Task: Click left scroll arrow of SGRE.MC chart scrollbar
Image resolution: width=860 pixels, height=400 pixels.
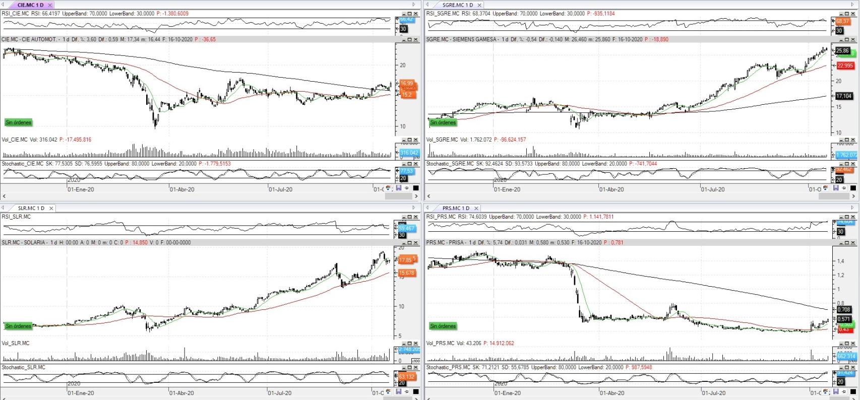Action: point(429,196)
